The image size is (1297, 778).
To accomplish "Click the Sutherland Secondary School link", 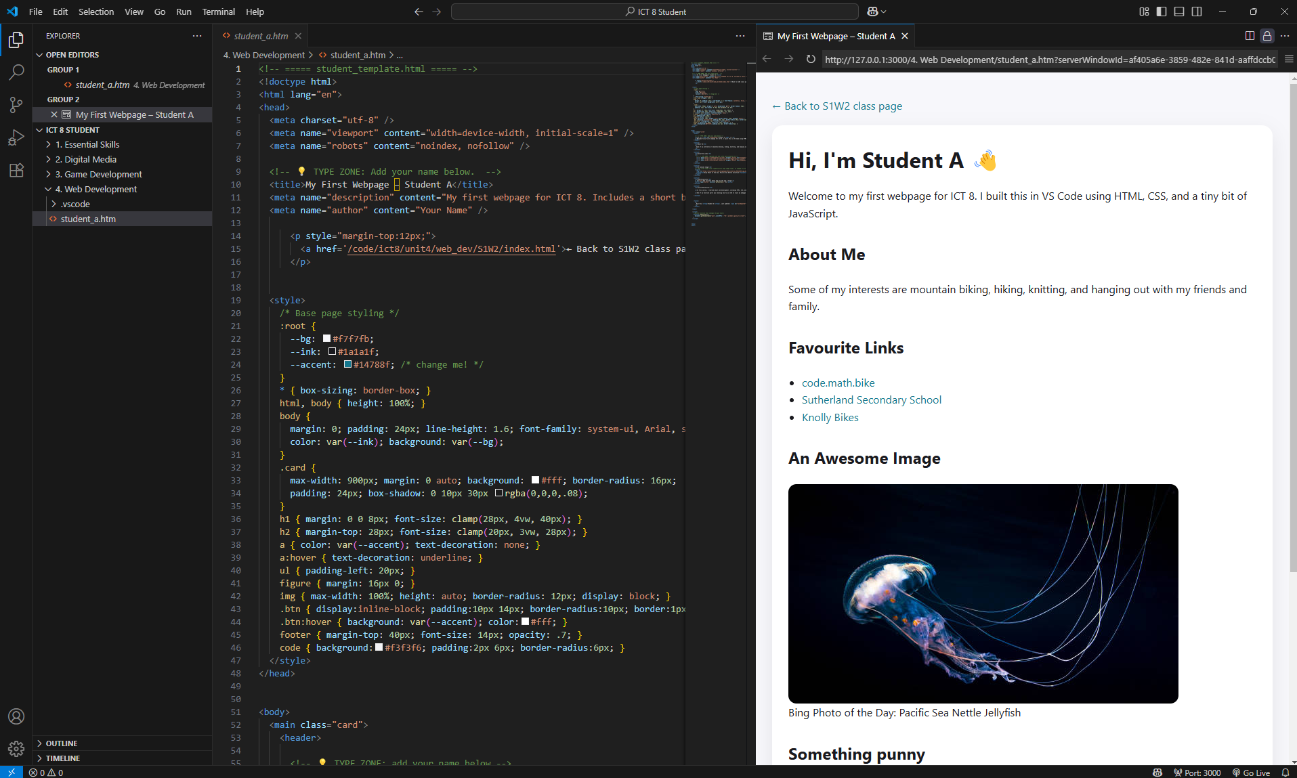I will pyautogui.click(x=871, y=400).
